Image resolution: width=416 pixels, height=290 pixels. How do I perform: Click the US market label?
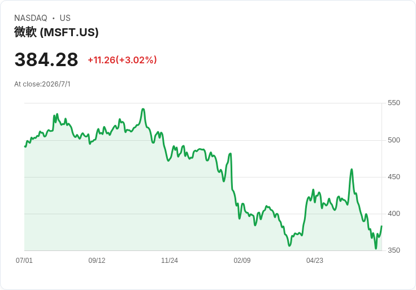[x=65, y=18]
